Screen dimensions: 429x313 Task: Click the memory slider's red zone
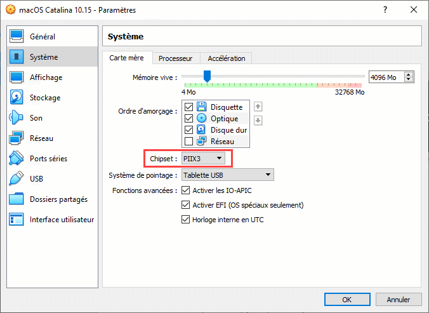click(x=355, y=85)
